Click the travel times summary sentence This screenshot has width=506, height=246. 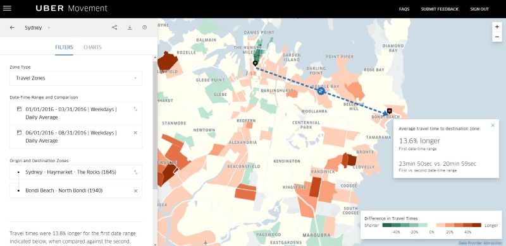tap(73, 237)
